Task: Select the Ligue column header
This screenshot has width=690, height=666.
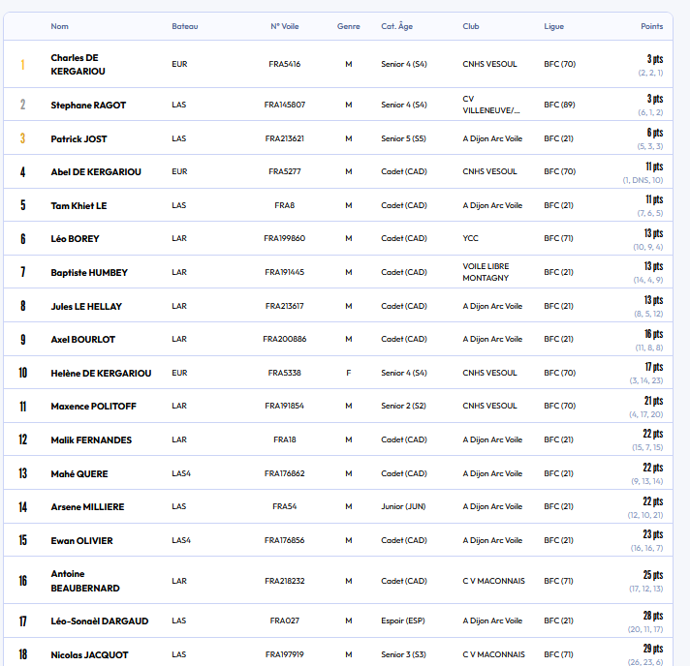Action: tap(553, 26)
